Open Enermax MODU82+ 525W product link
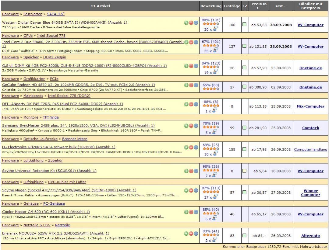The height and width of the screenshot is (250, 329). tap(56, 234)
